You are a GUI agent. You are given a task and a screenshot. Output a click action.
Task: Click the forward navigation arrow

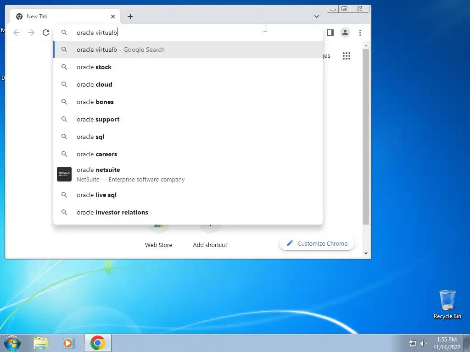pyautogui.click(x=31, y=33)
